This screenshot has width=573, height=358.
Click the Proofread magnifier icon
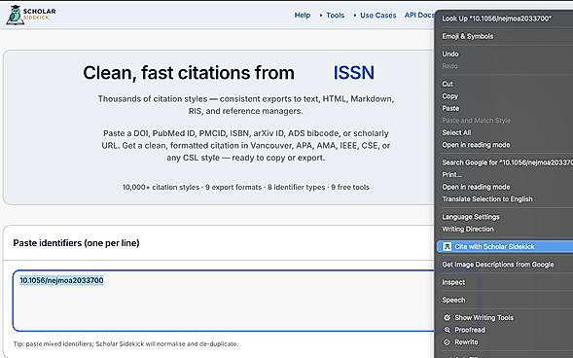[447, 330]
